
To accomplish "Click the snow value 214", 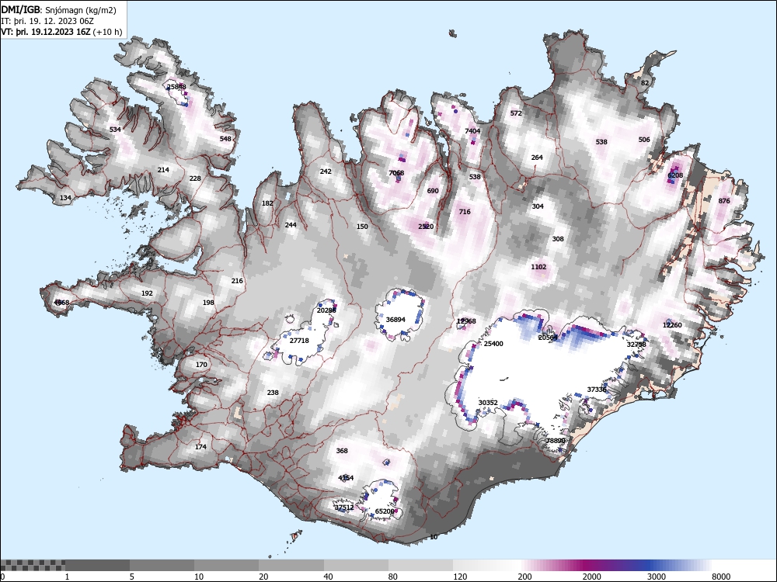I will click(x=163, y=170).
